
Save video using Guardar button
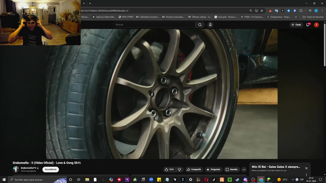point(232,170)
